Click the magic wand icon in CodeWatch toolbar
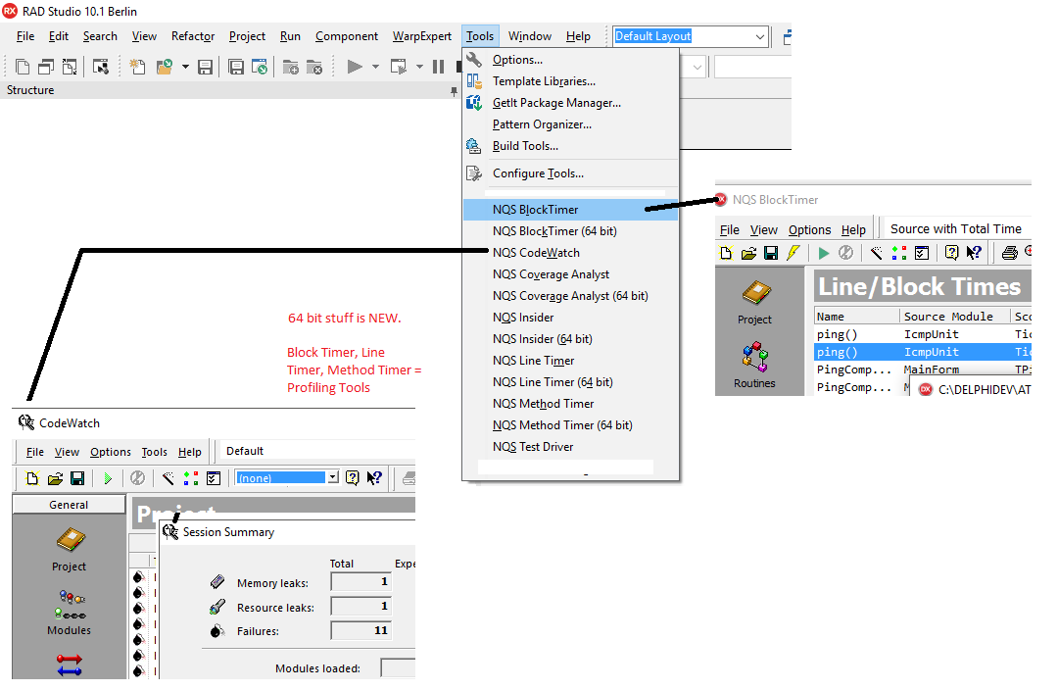 [x=168, y=478]
